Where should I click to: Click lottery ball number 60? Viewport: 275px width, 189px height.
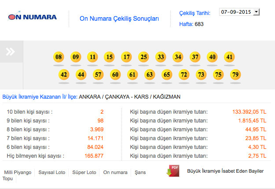(115, 74)
